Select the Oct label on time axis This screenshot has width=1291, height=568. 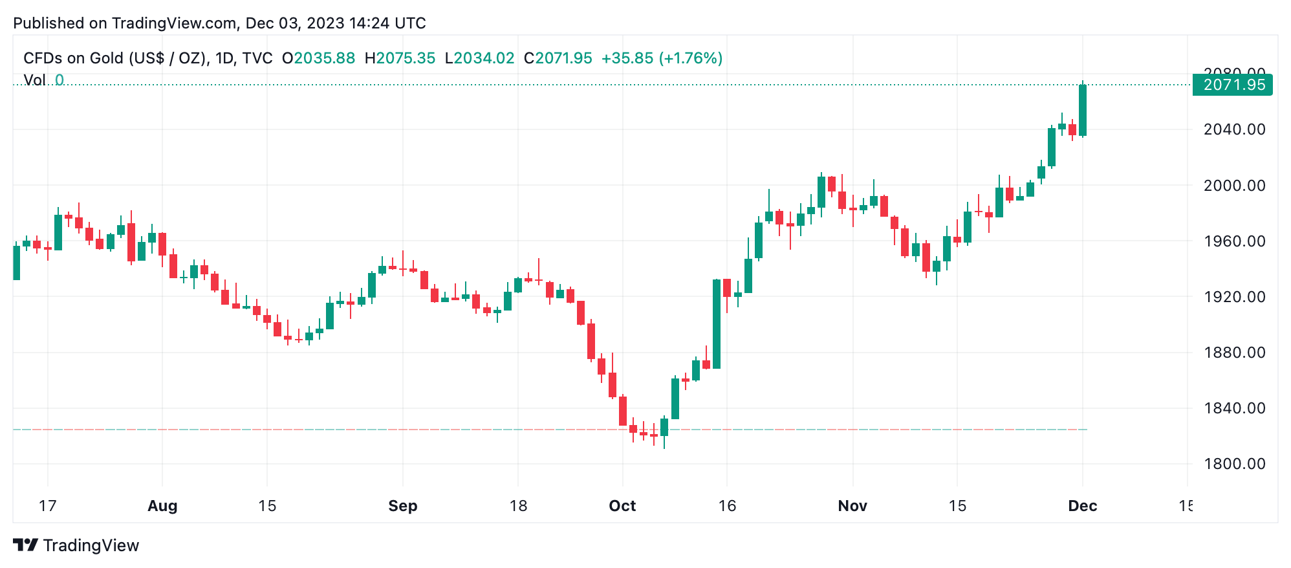(622, 506)
